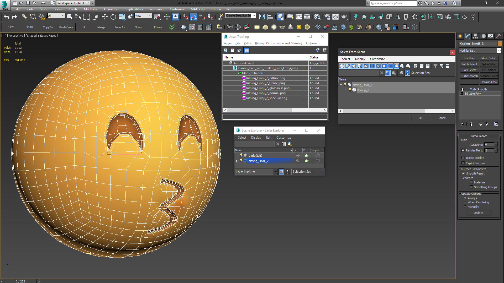Image resolution: width=504 pixels, height=283 pixels.
Task: Open Paths menu in Asset Tracking
Action: pyautogui.click(x=247, y=43)
